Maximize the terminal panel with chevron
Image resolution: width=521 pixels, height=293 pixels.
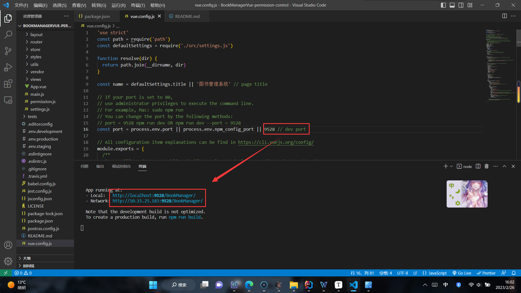pyautogui.click(x=504, y=166)
